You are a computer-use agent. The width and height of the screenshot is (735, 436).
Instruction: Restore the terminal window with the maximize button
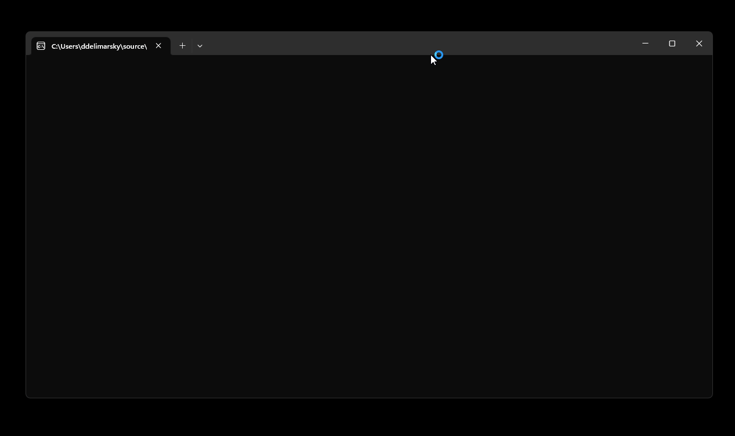click(x=672, y=43)
